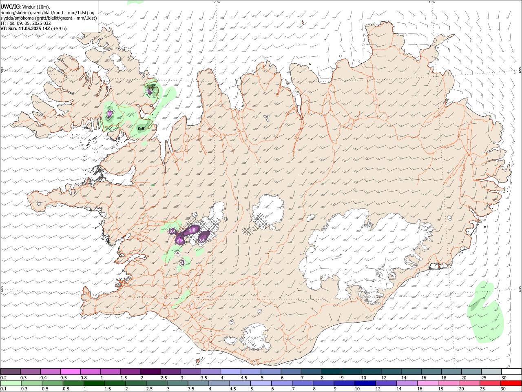Click the 'rigning/skúrir' legend description line

pos(47,12)
